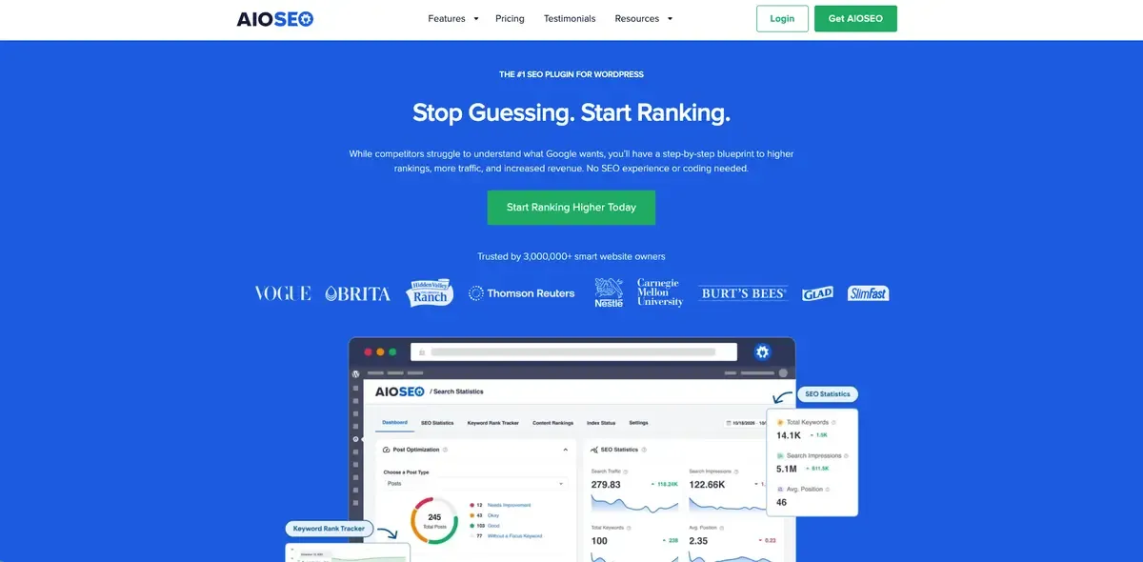The height and width of the screenshot is (562, 1143).
Task: Click help icon beside Search Traffic
Action: tap(625, 472)
